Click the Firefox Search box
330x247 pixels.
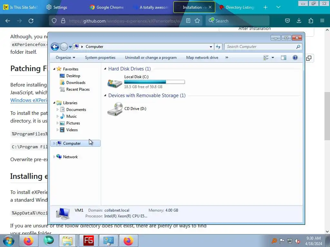pyautogui.click(x=238, y=21)
